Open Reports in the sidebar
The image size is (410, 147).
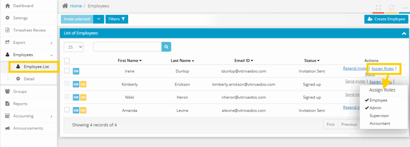pos(20,104)
